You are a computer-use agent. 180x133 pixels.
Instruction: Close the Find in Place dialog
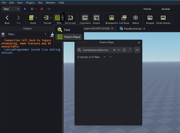pos(139,43)
